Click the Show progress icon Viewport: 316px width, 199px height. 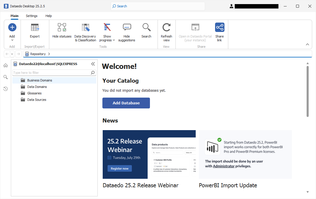tap(107, 27)
